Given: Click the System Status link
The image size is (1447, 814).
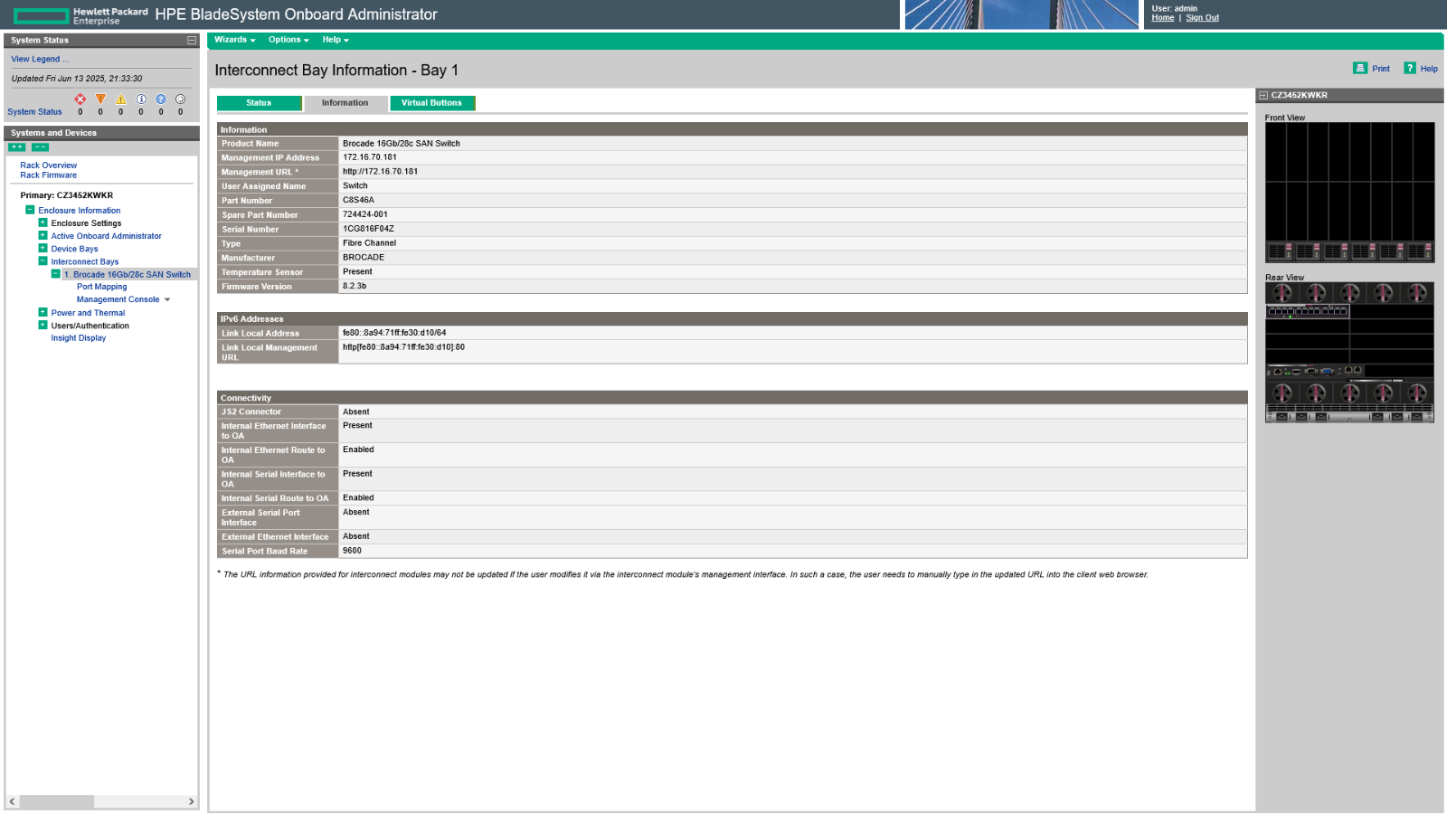Looking at the screenshot, I should coord(34,112).
